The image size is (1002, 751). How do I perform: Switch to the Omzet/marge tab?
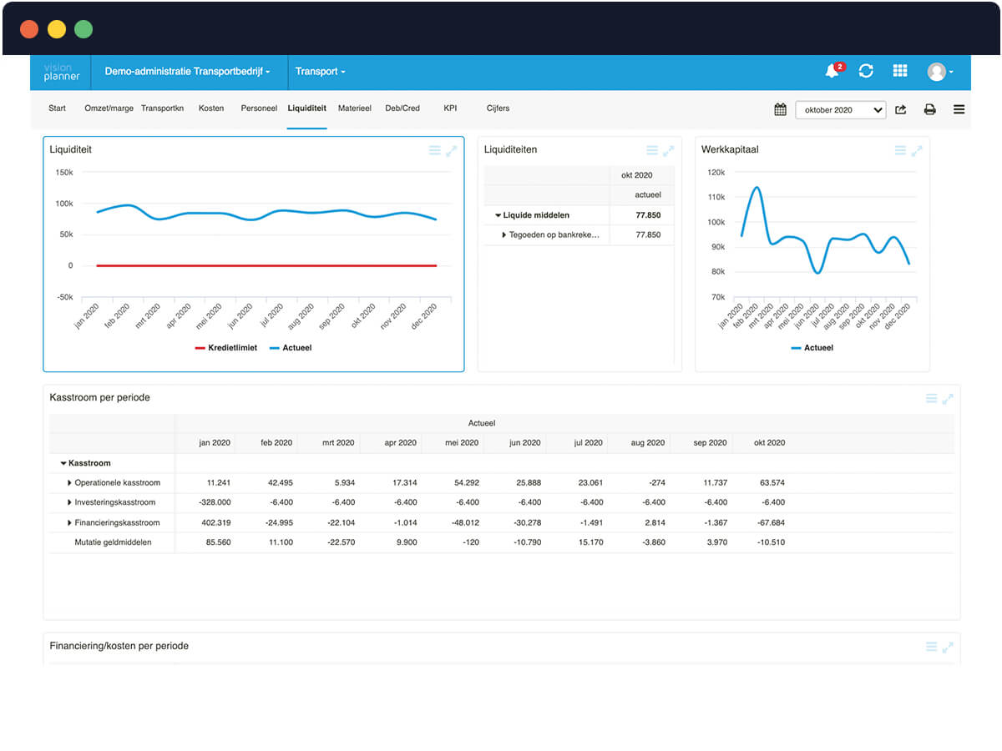click(109, 108)
